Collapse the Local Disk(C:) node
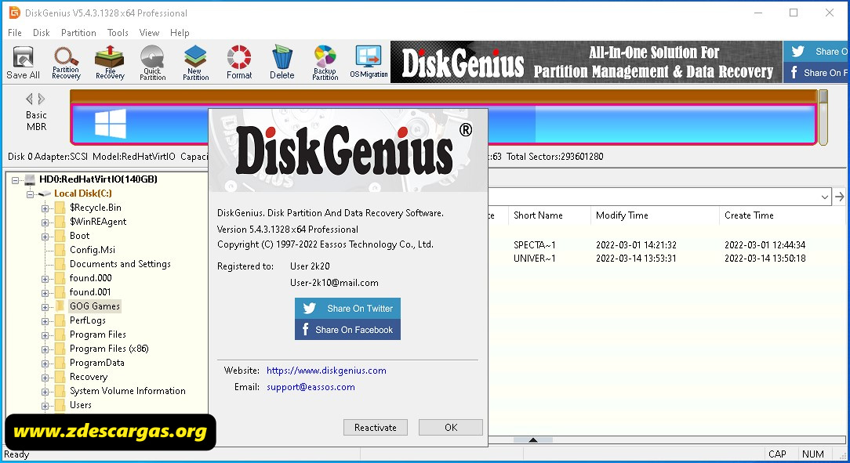 (x=31, y=194)
